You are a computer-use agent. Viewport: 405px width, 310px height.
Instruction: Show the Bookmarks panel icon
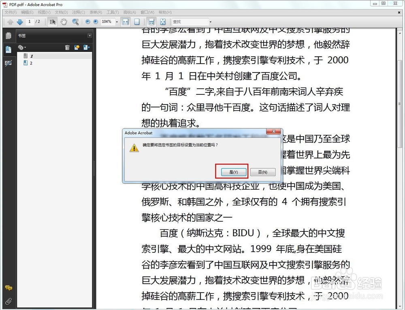[x=8, y=49]
